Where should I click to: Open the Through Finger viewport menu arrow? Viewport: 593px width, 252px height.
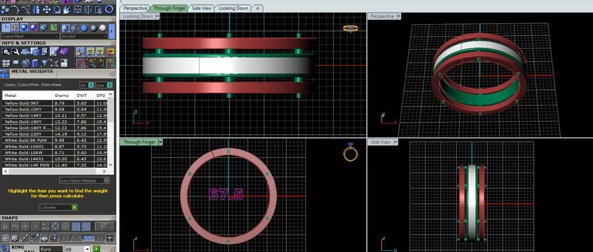(x=160, y=142)
